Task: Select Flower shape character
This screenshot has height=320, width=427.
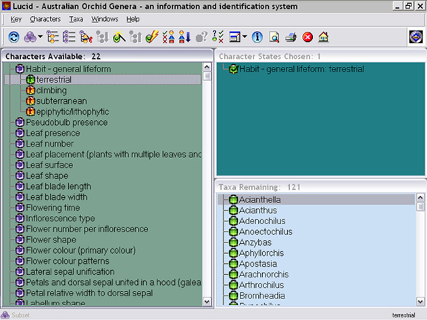Action: [51, 240]
